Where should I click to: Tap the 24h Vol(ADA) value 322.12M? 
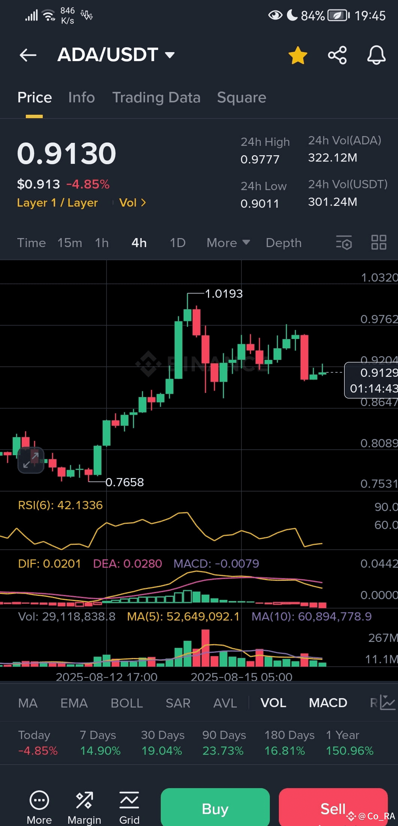point(332,158)
